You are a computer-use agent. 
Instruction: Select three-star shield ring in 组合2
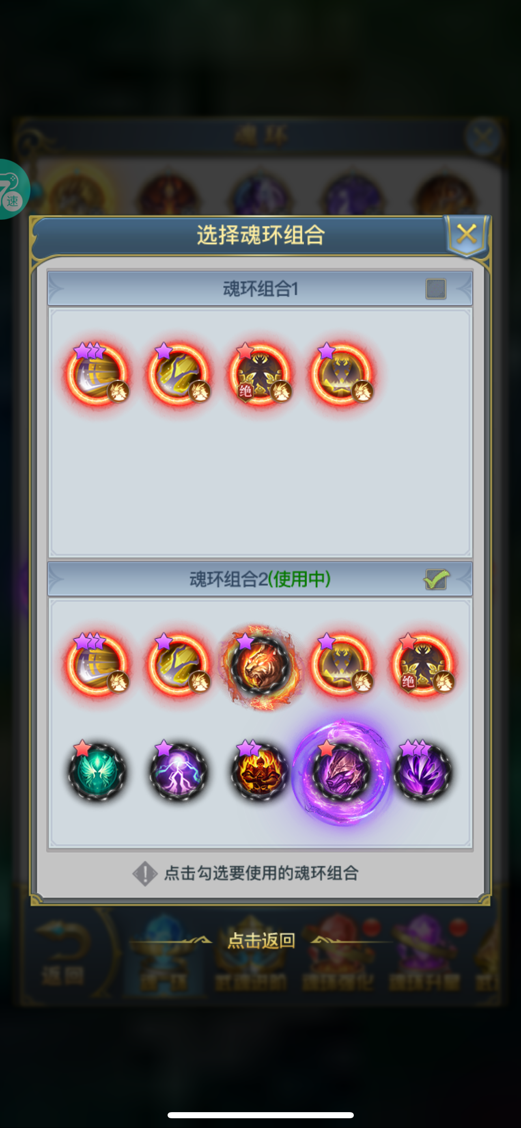(97, 665)
